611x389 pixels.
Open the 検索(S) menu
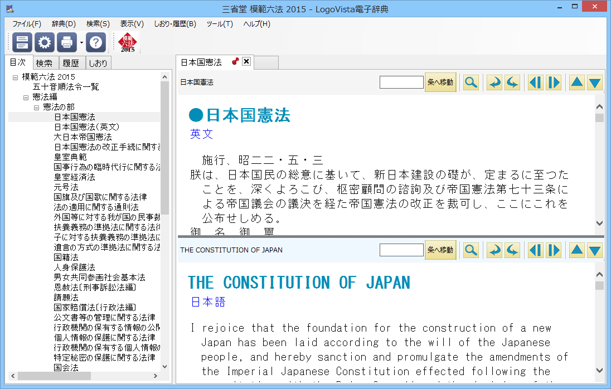(x=98, y=24)
